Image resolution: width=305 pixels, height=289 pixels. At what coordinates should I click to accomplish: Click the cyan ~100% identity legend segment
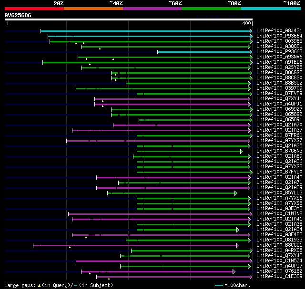point(271,9)
